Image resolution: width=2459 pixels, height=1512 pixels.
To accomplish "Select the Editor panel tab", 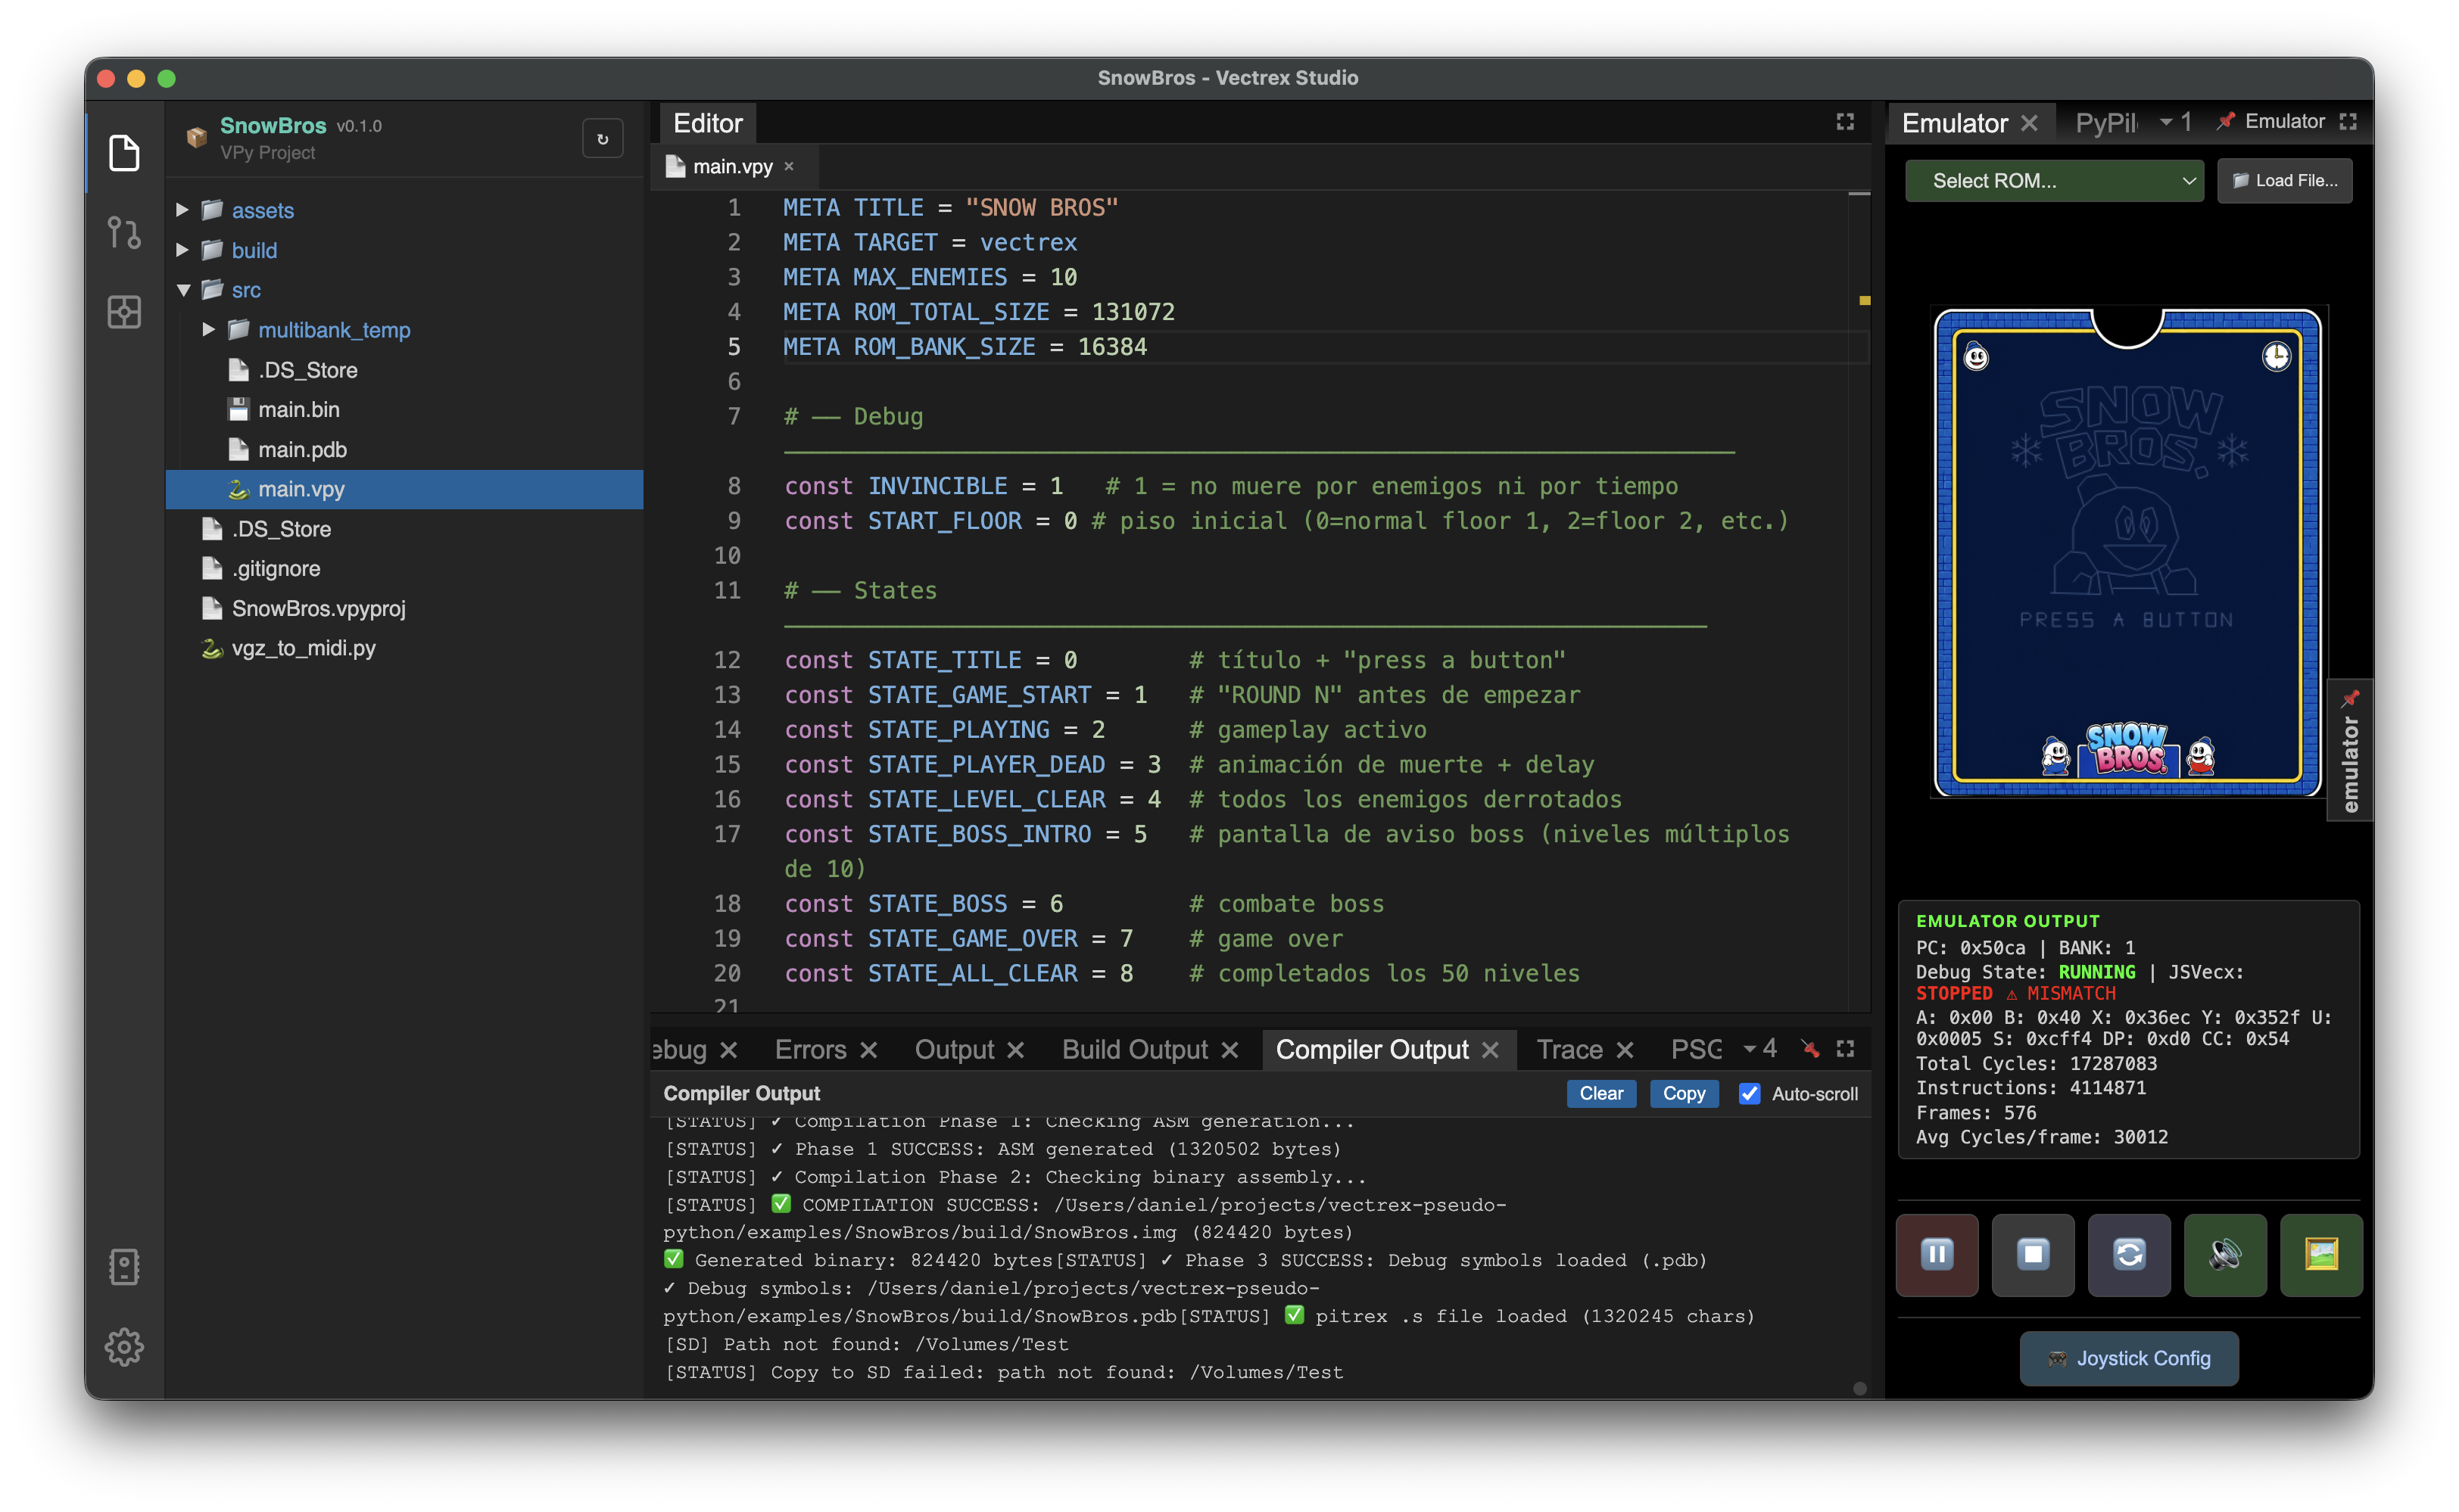I will (707, 123).
